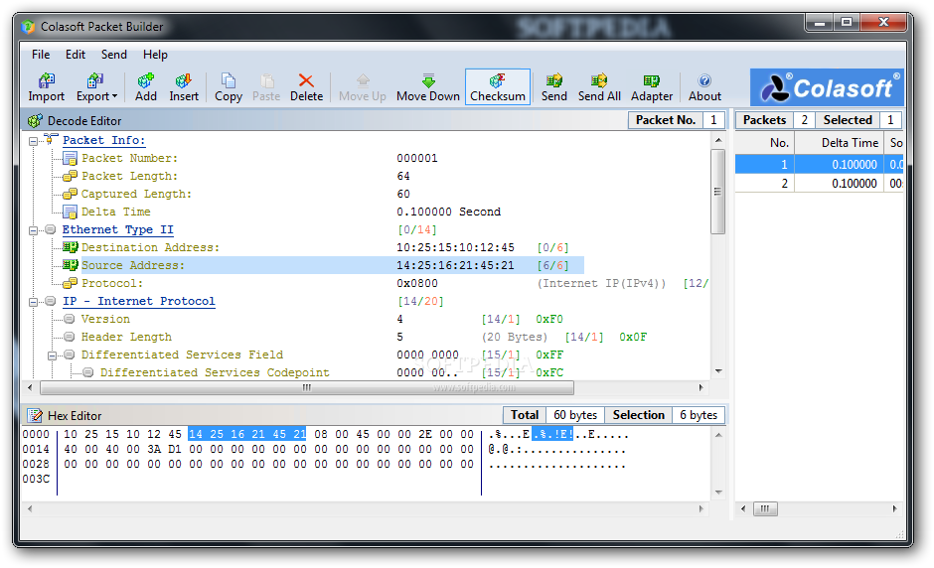Collapse the Differentiated Services Field node
This screenshot has width=934, height=568.
pos(53,355)
